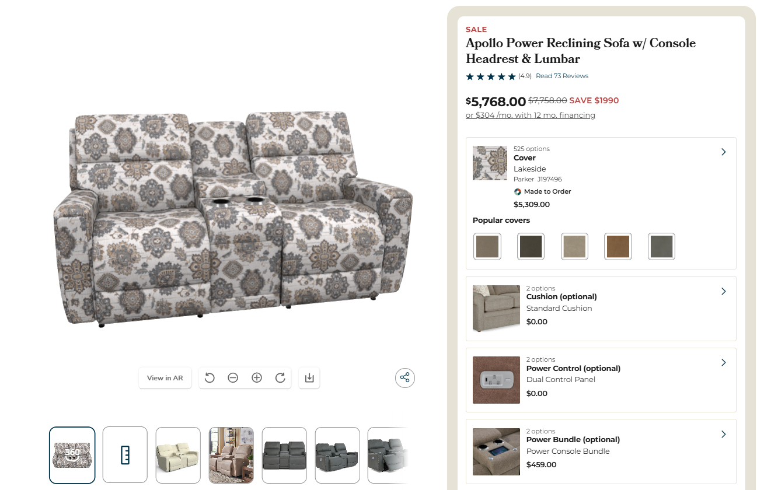View the cream loveseat thumbnail
This screenshot has height=490, width=778.
(178, 455)
